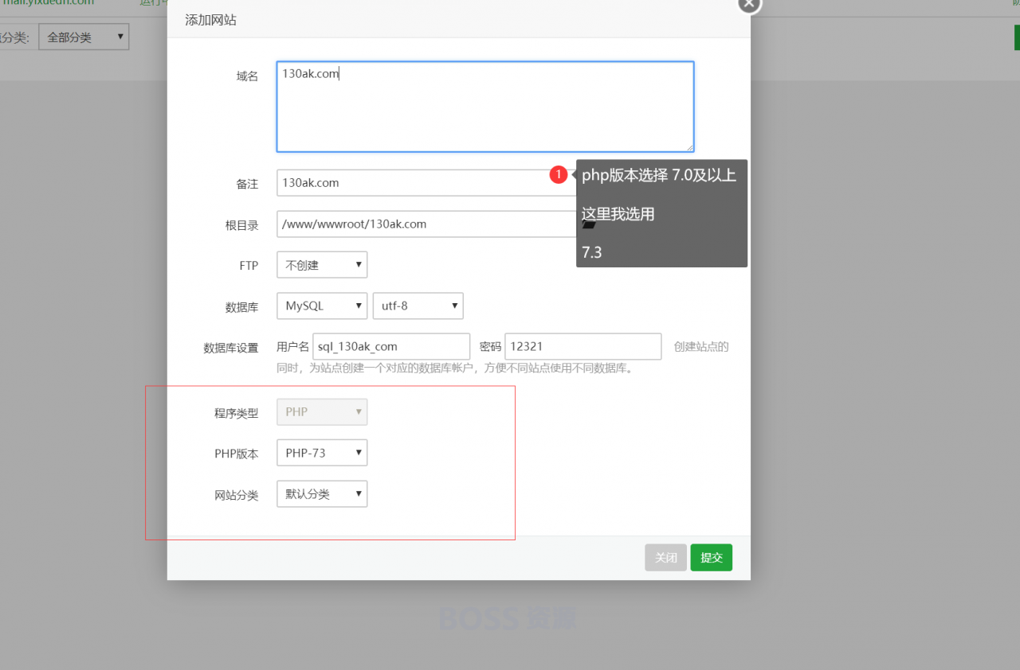
Task: Click the 关闭 button
Action: click(665, 558)
